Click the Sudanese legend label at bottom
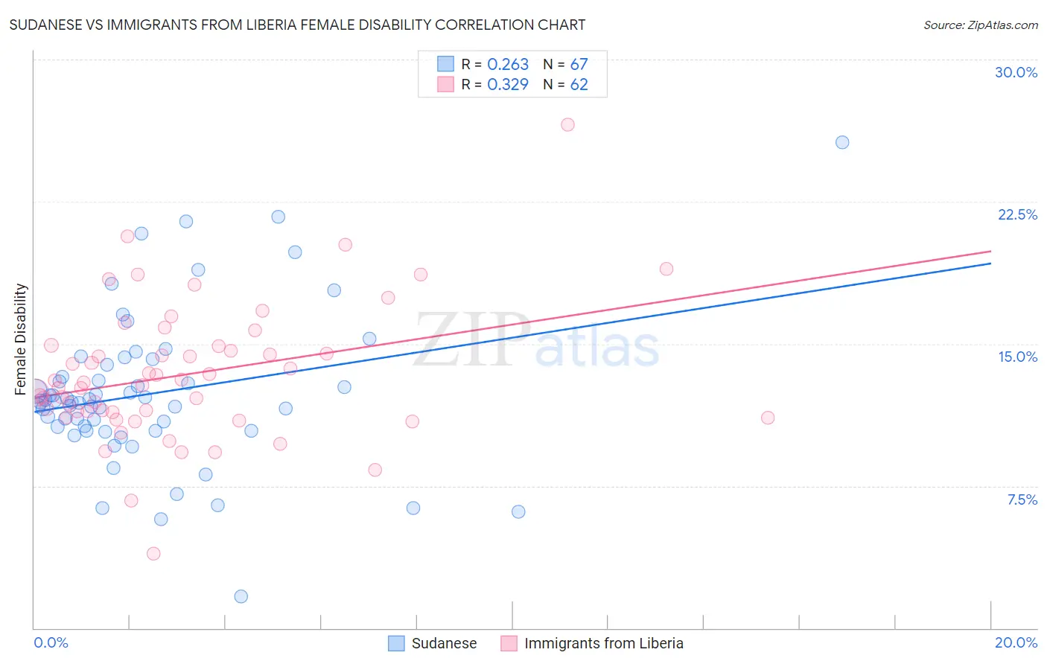This screenshot has height=664, width=1047. pos(444,643)
